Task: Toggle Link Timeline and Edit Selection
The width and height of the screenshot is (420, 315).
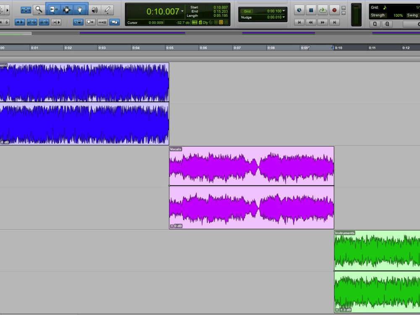Action: coord(32,22)
